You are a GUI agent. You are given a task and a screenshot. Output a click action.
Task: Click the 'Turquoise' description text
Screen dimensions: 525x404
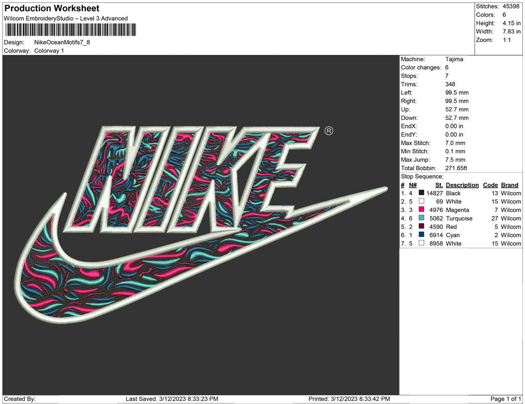coord(459,218)
